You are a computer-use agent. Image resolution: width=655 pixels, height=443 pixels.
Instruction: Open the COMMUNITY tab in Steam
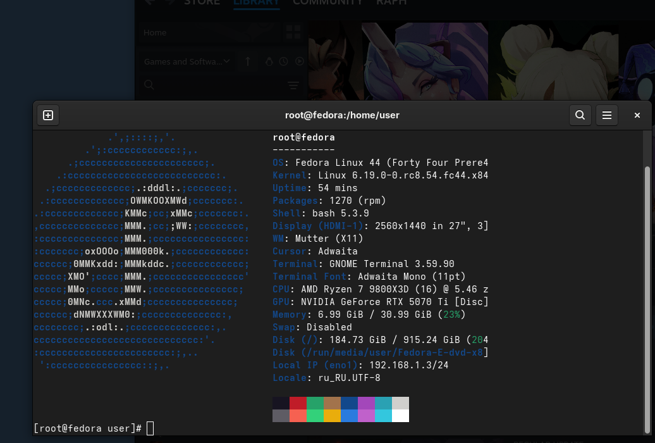click(328, 2)
